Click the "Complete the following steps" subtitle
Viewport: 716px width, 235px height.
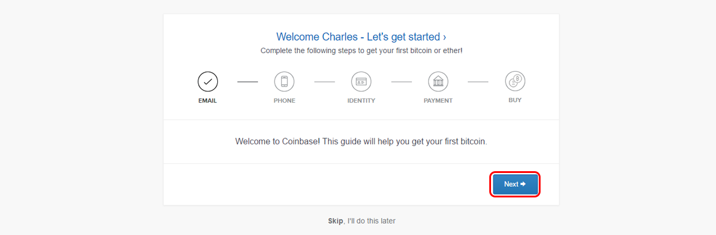click(362, 51)
